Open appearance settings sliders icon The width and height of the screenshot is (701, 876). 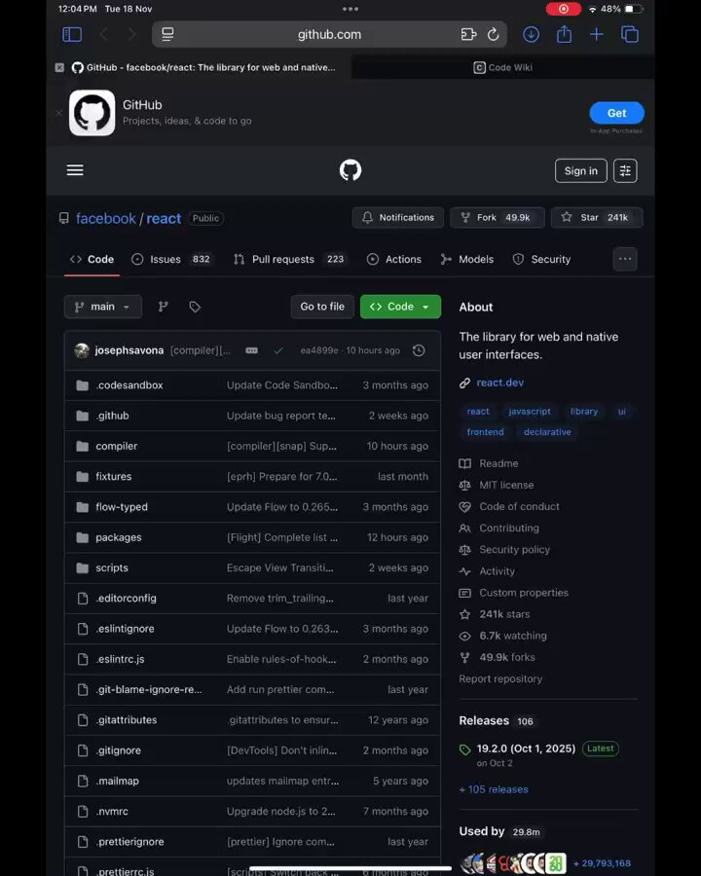click(x=625, y=171)
